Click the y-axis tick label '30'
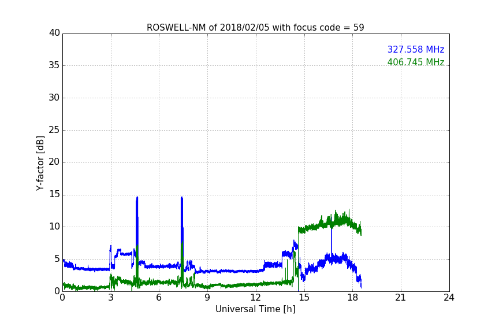Image resolution: width=499 pixels, height=333 pixels. coord(54,98)
